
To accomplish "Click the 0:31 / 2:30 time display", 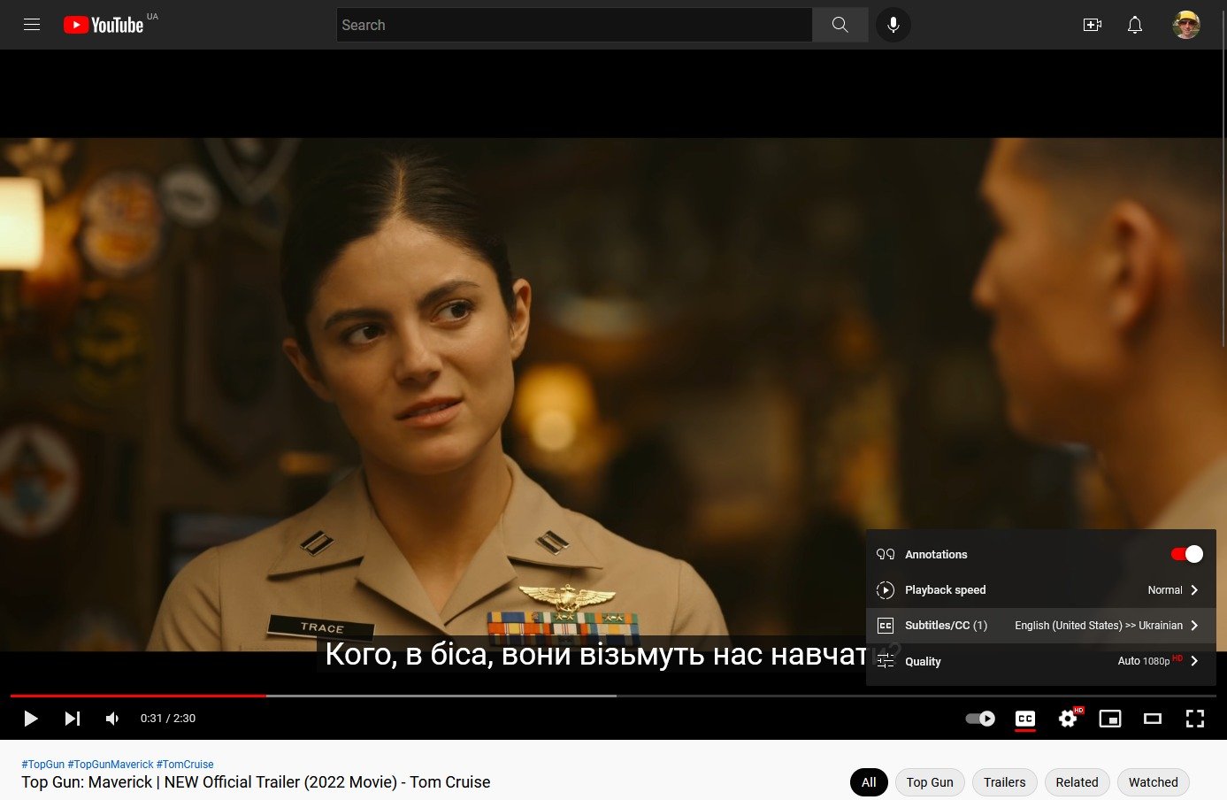I will (x=168, y=719).
